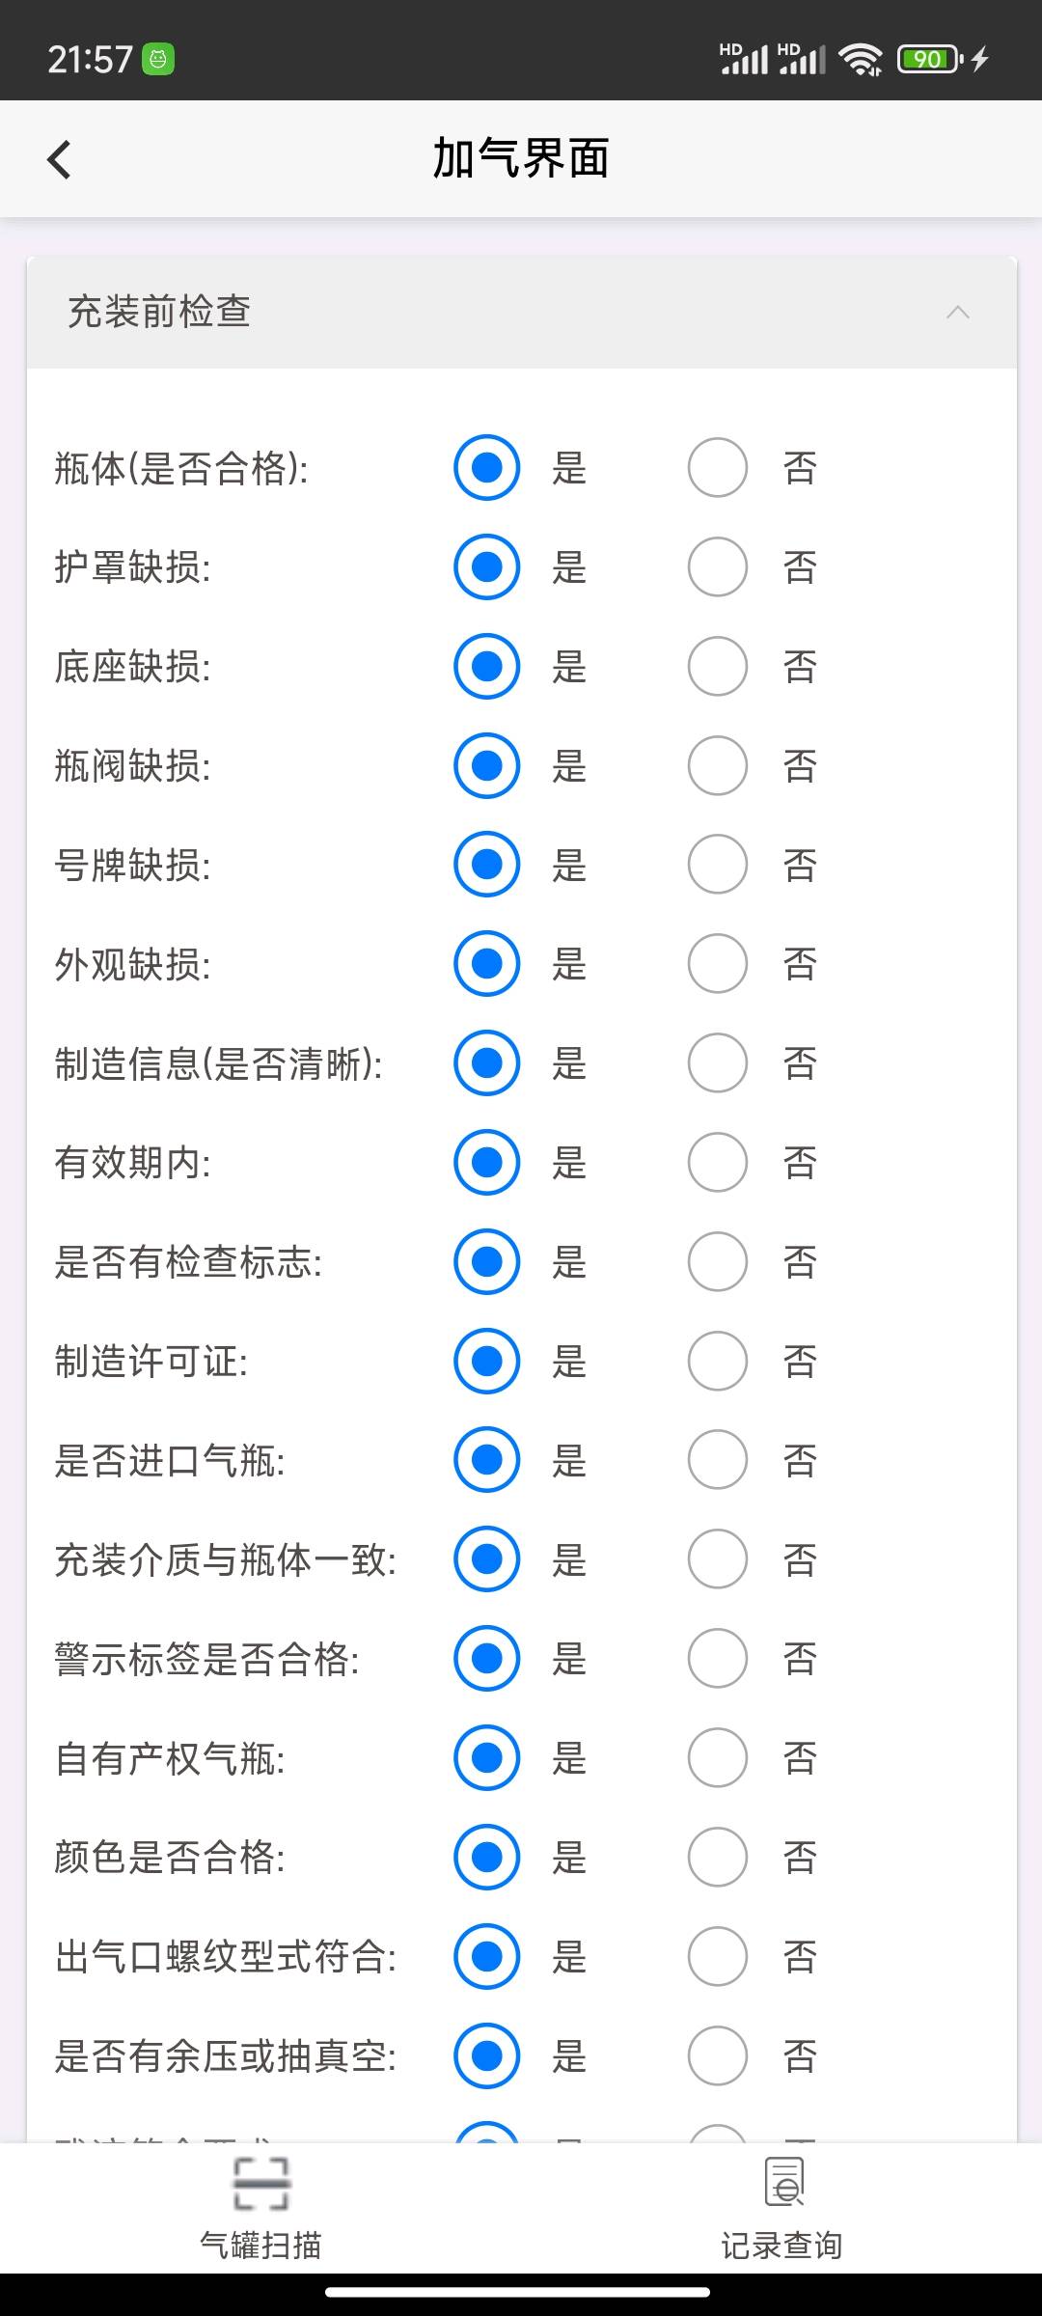
Task: Tap the battery level indicator
Action: (x=928, y=60)
